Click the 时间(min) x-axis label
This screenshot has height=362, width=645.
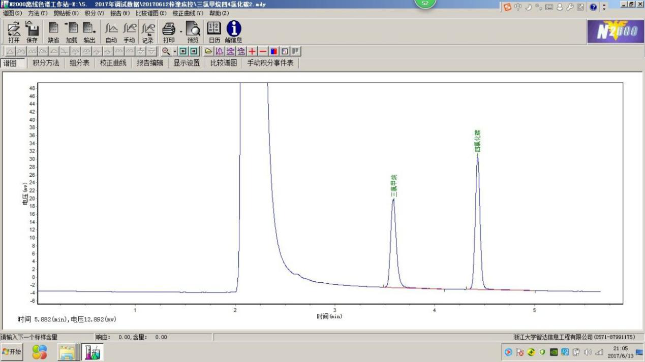(x=329, y=316)
